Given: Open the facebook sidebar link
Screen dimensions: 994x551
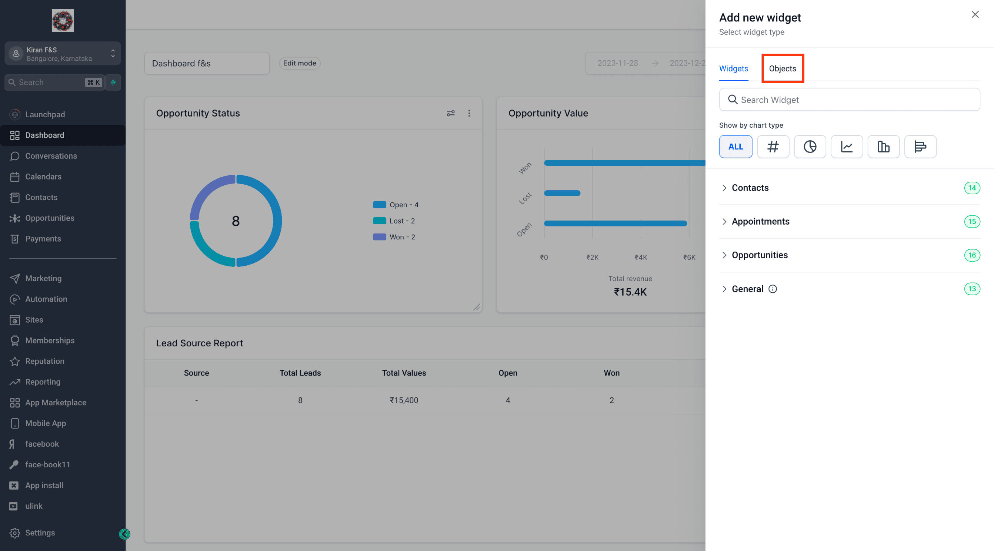Looking at the screenshot, I should [x=63, y=444].
